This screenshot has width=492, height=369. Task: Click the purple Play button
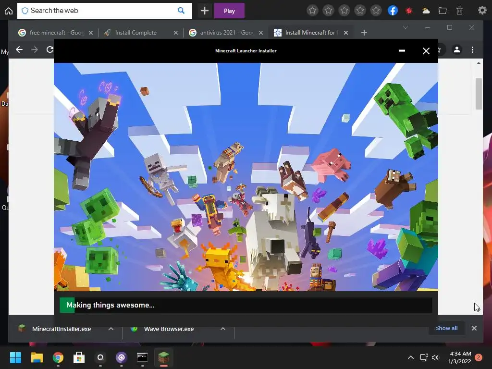(229, 11)
